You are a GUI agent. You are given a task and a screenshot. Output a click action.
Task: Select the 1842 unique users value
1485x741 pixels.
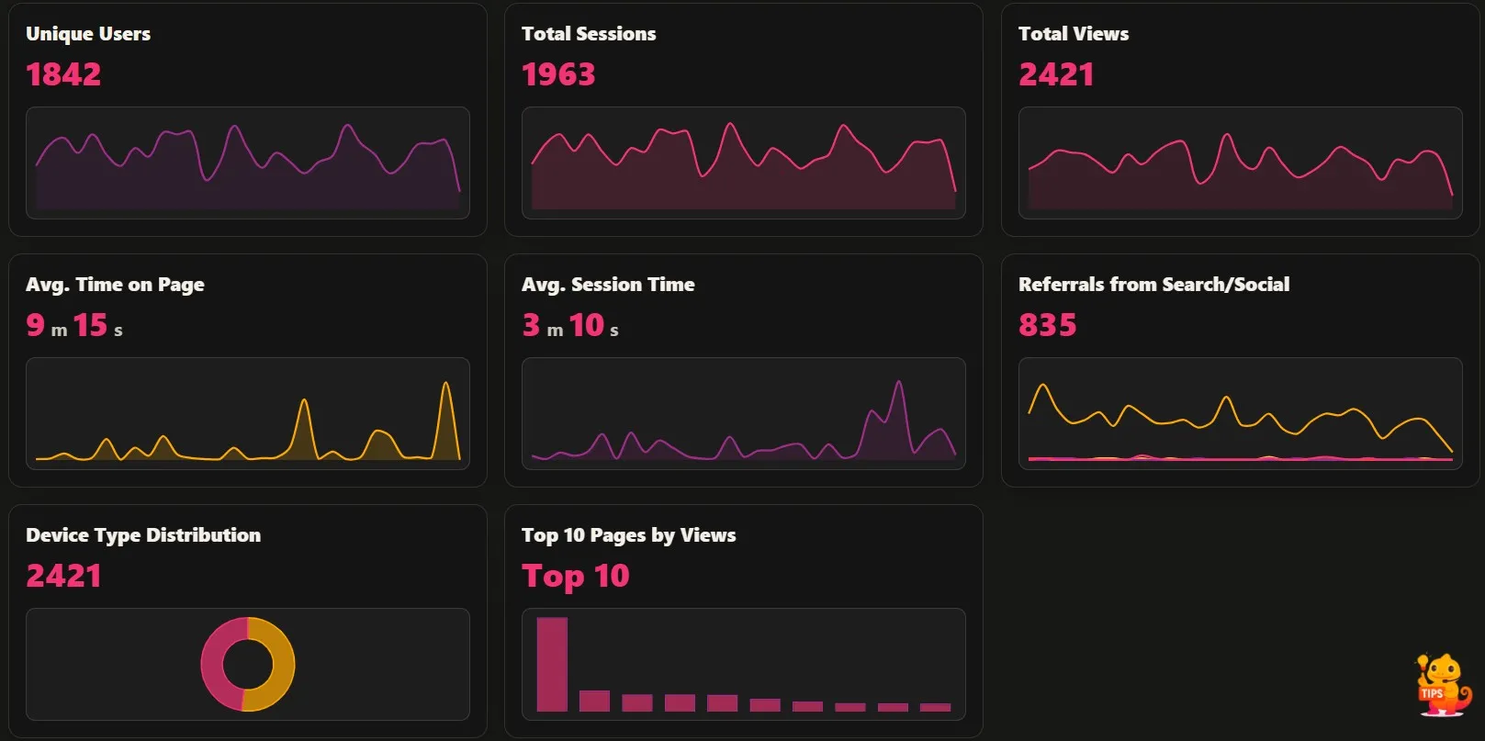tap(63, 74)
